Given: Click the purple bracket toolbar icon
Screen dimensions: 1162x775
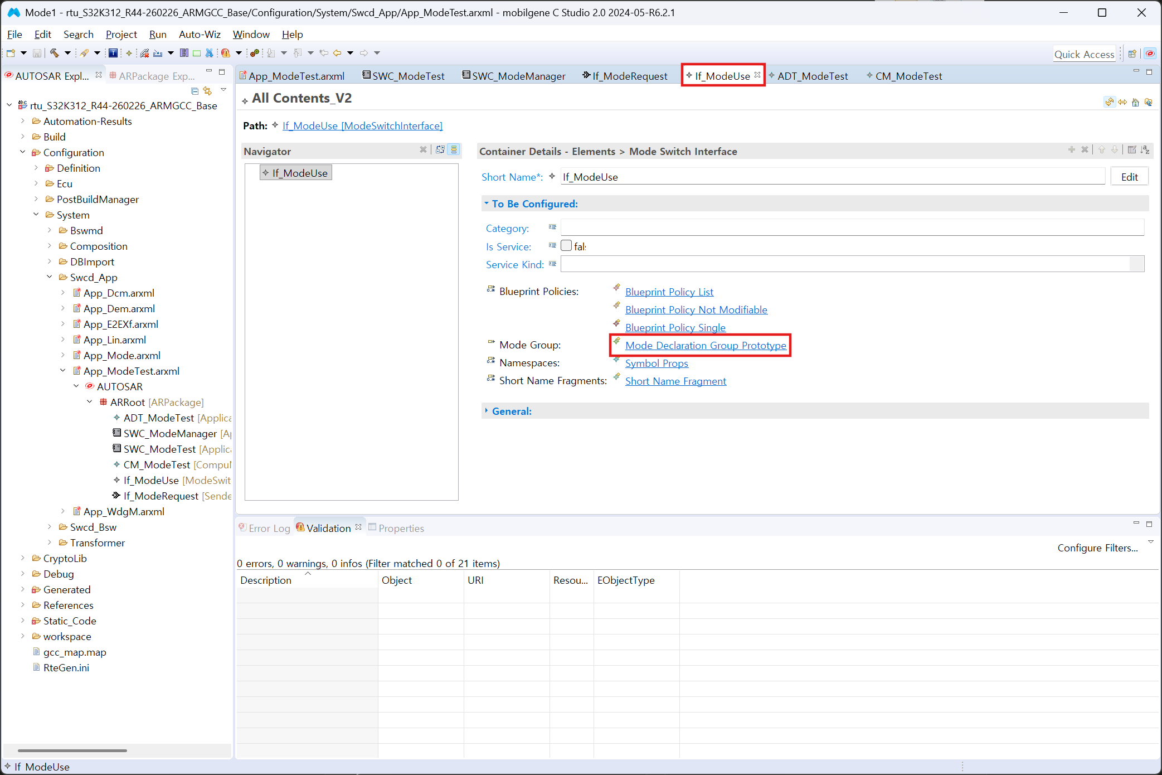Looking at the screenshot, I should click(x=184, y=53).
